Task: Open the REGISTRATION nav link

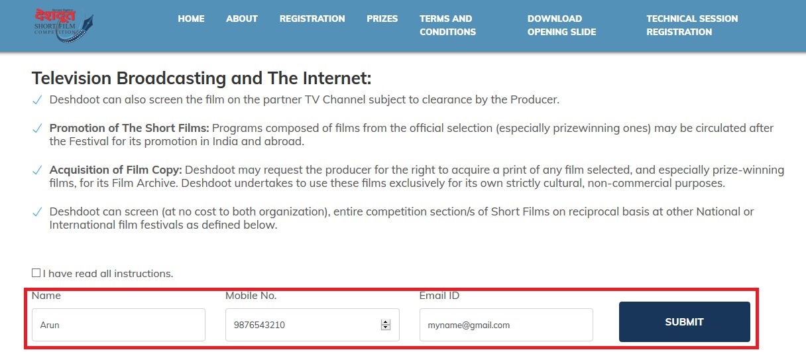Action: click(312, 19)
